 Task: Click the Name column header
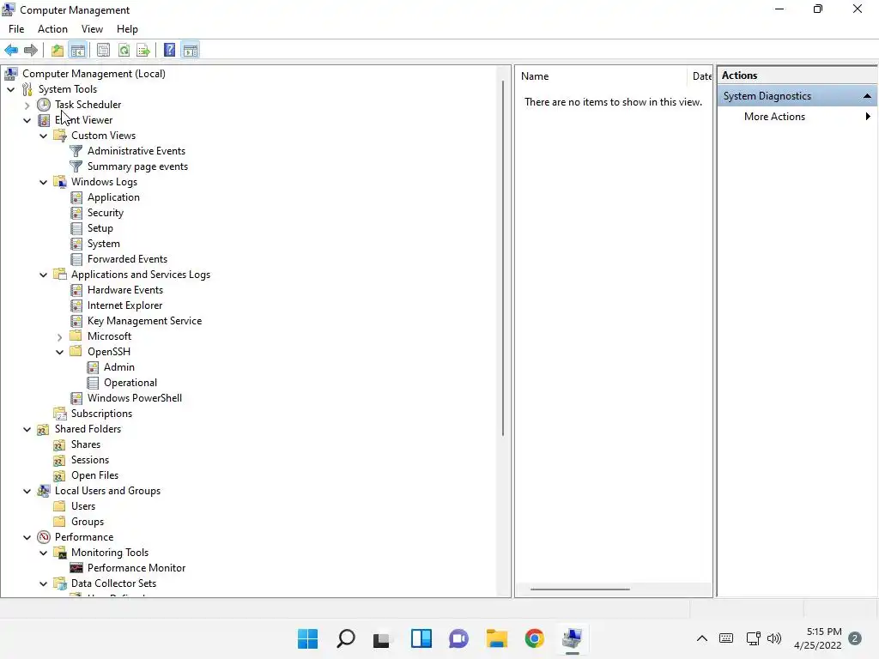pos(601,76)
